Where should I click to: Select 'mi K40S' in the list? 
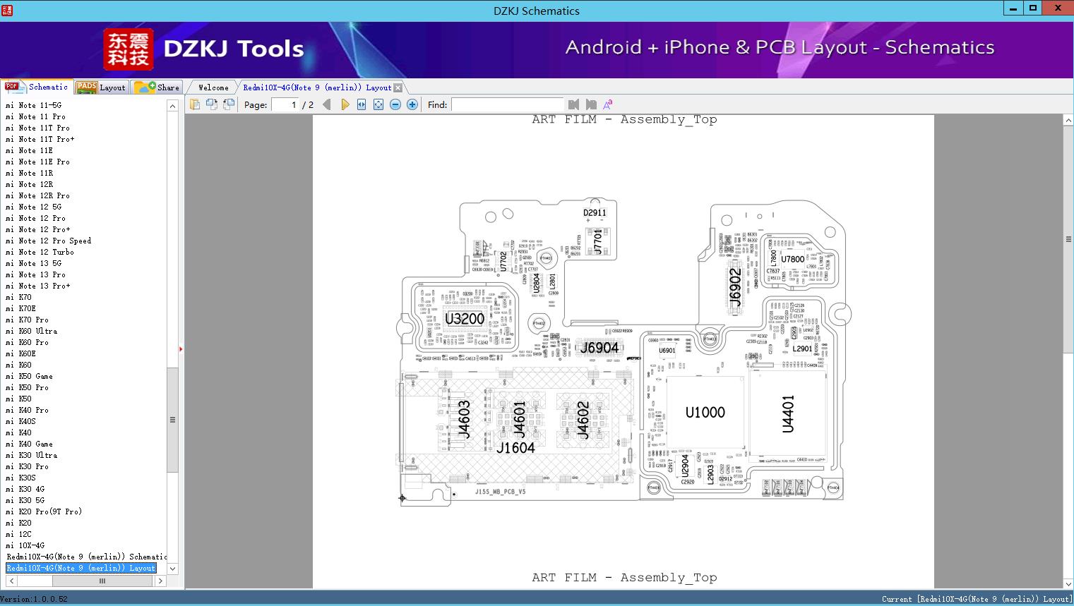tap(20, 421)
